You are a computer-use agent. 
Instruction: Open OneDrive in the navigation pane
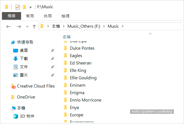[26, 97]
